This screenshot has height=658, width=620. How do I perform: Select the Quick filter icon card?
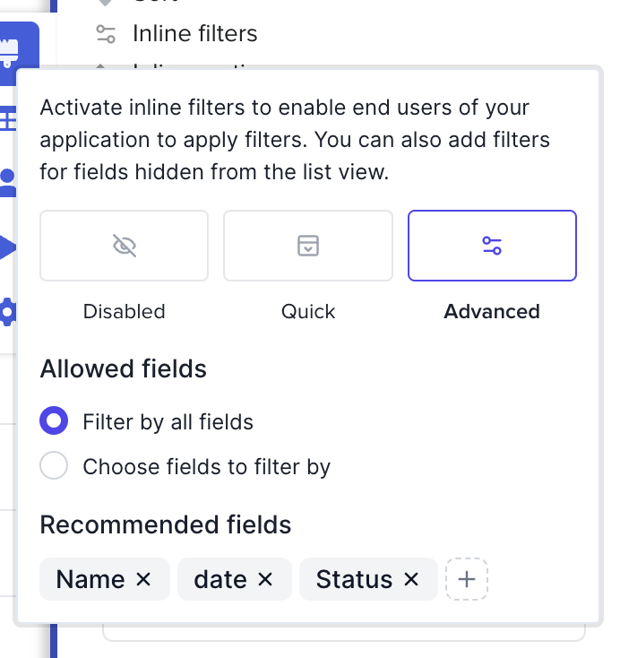(x=308, y=246)
